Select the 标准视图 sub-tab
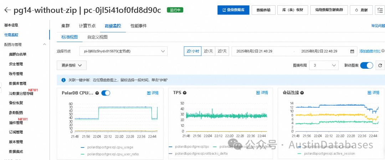The width and height of the screenshot is (385, 160). [x=70, y=37]
